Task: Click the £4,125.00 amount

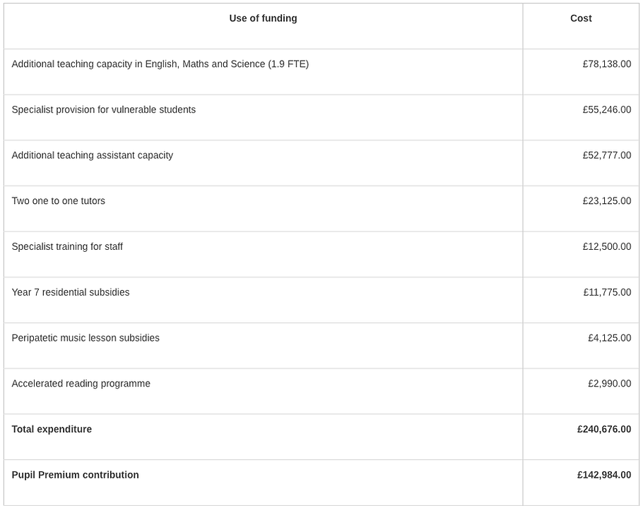Action: pyautogui.click(x=609, y=338)
